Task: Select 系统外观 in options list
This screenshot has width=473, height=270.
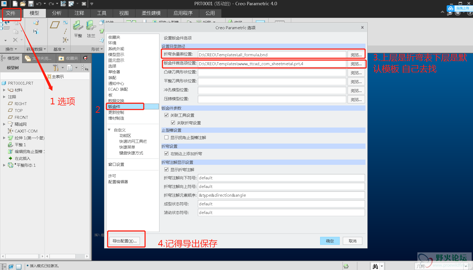Action: (116, 49)
